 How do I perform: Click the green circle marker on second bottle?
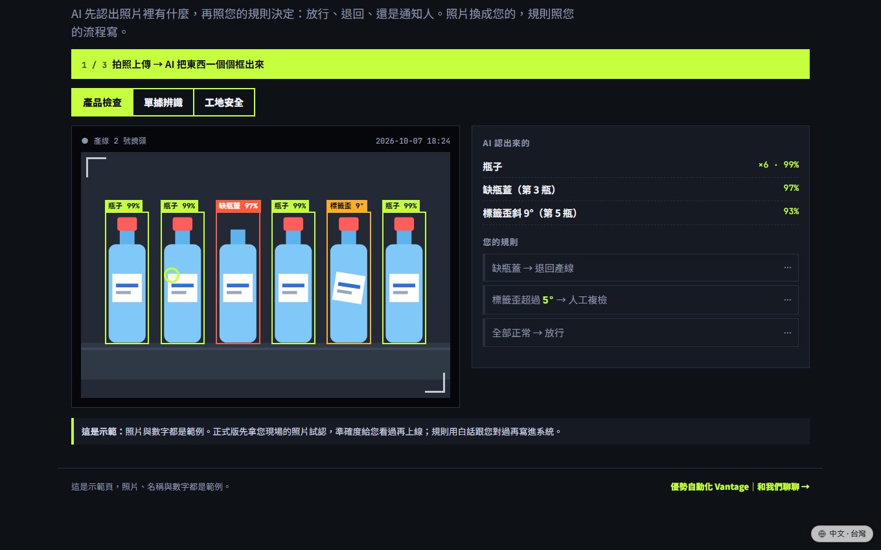coord(171,275)
